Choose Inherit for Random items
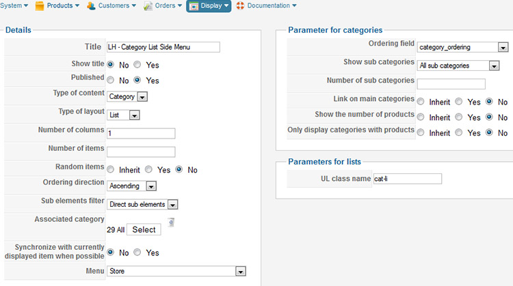This screenshot has width=513, height=286. click(111, 169)
